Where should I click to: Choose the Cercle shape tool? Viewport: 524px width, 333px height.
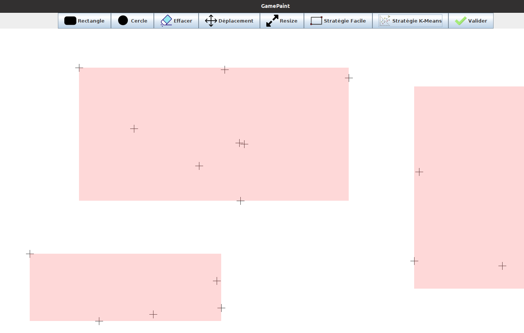[x=132, y=21]
